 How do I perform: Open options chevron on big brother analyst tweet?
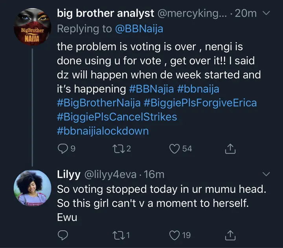(x=266, y=14)
